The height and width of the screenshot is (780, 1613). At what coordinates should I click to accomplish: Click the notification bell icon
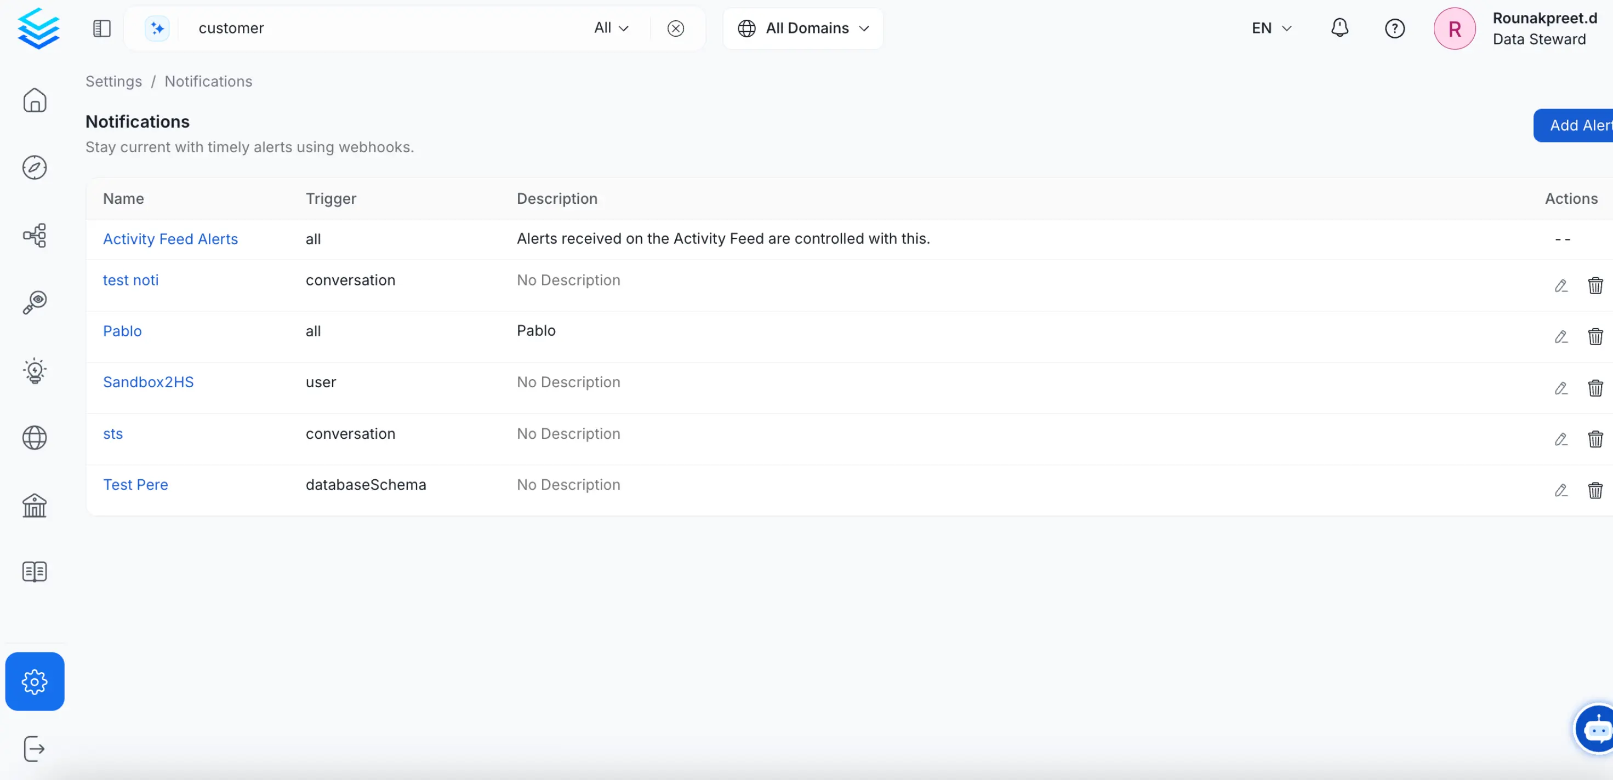tap(1340, 28)
